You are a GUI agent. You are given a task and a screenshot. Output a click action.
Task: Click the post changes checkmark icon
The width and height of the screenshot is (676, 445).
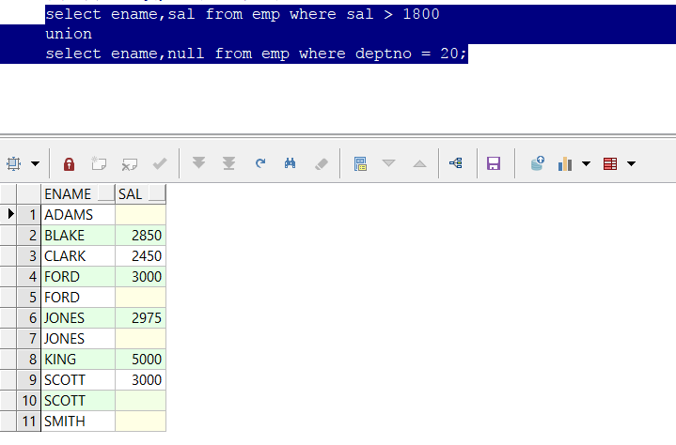pyautogui.click(x=160, y=163)
